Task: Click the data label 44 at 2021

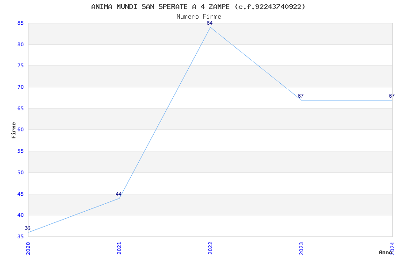Action: (119, 194)
